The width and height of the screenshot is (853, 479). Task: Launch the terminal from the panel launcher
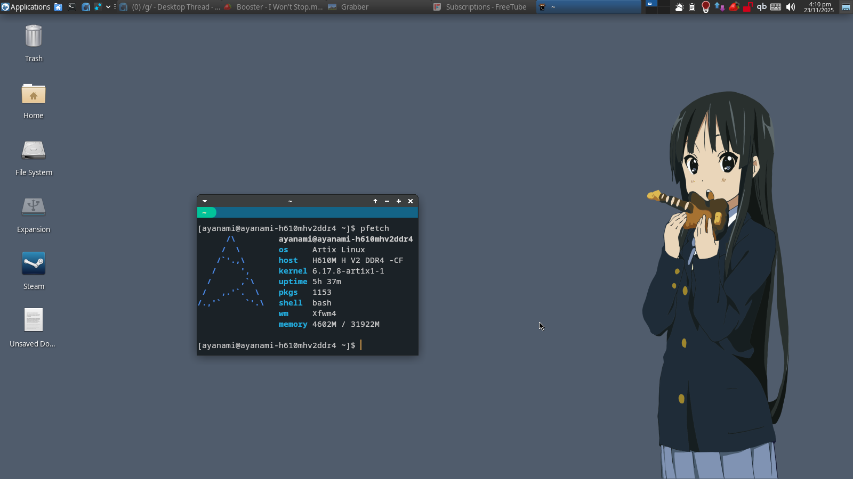pyautogui.click(x=72, y=7)
